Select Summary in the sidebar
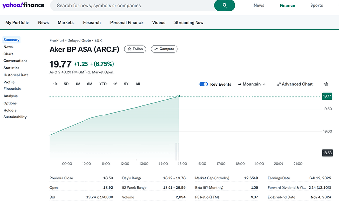 [x=11, y=40]
